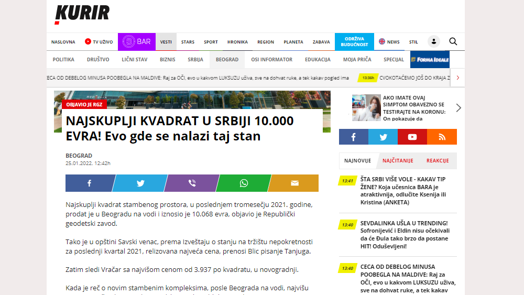Open Kurir Facebook page in sidebar
Viewport: 524px width, 295px height.
354,137
